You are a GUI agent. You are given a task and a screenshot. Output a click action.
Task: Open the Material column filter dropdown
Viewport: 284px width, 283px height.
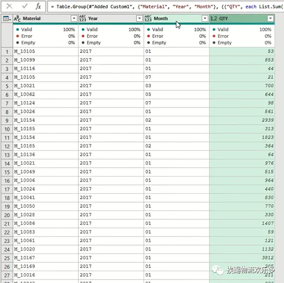click(x=74, y=18)
